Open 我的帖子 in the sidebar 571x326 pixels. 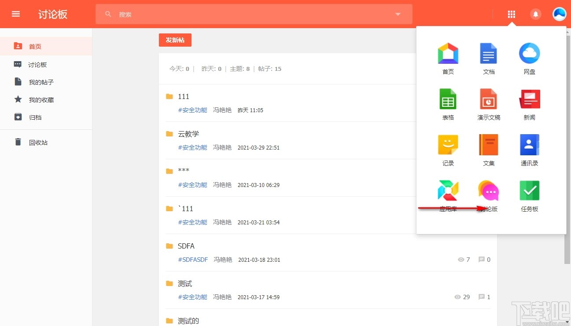click(46, 82)
